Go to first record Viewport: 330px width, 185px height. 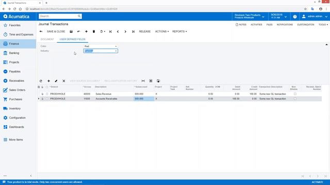point(110,31)
